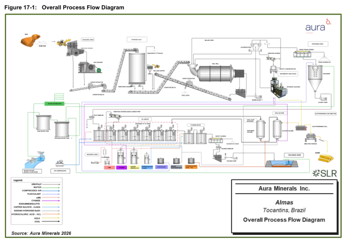Select the 'COAL' legend entry
This screenshot has width=346, height=243.
[x=47, y=221]
